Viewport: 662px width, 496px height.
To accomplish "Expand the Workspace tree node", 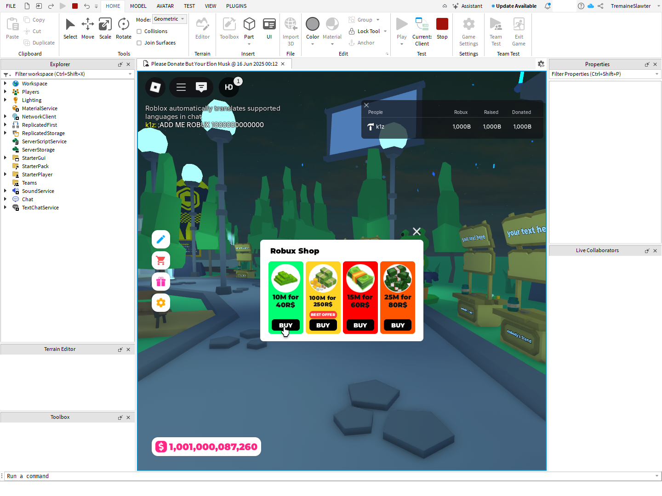I will [x=5, y=84].
